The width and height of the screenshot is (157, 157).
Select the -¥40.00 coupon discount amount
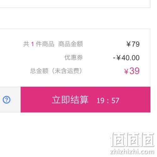tap(126, 58)
